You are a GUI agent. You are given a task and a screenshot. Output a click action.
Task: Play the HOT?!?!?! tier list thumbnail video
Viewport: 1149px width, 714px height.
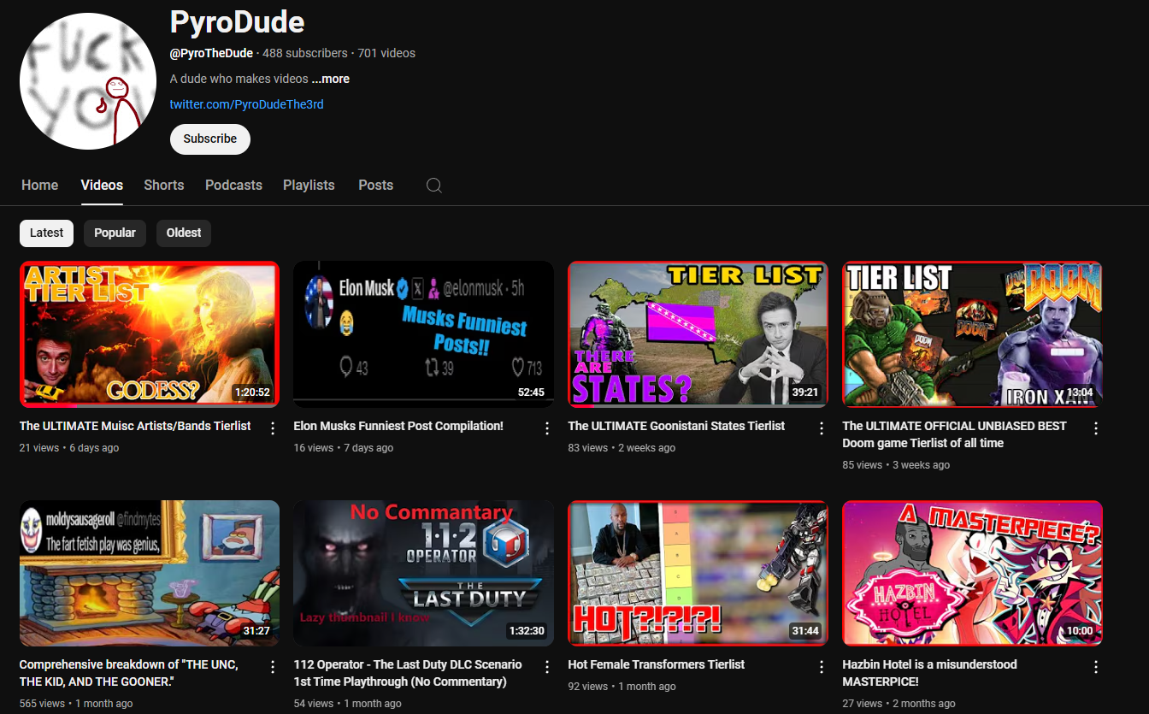(x=698, y=573)
